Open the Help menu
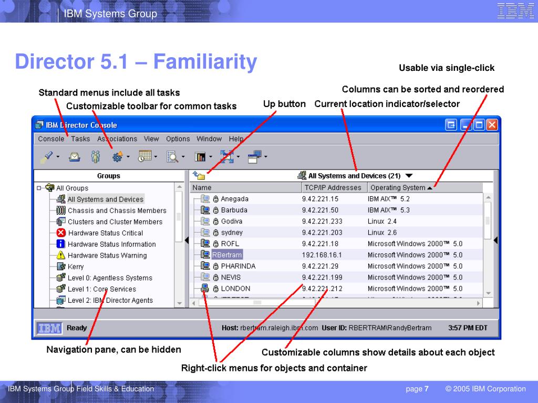The height and width of the screenshot is (403, 538). 236,139
